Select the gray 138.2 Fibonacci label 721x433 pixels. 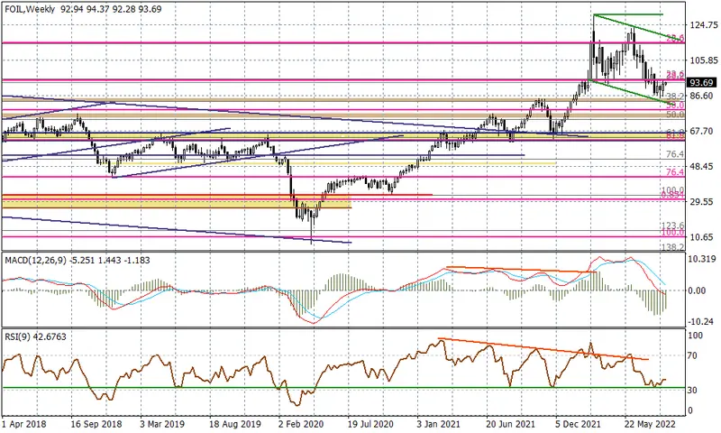[672, 247]
